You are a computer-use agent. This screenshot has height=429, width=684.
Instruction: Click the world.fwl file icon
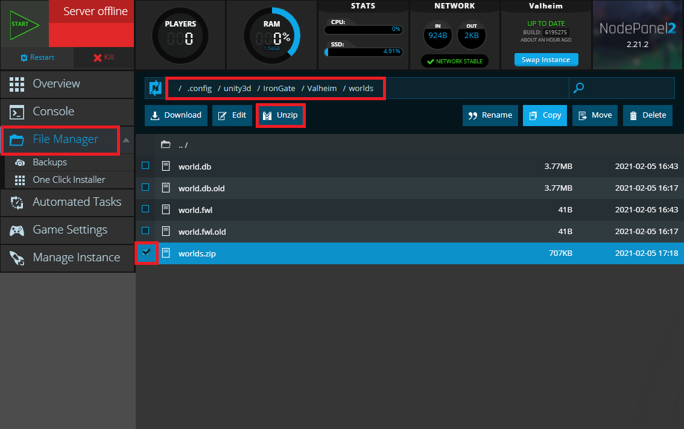point(166,209)
